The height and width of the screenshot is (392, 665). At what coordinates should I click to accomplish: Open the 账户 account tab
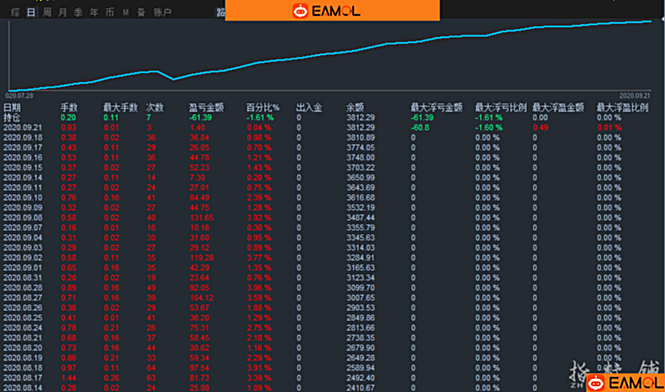(x=162, y=12)
